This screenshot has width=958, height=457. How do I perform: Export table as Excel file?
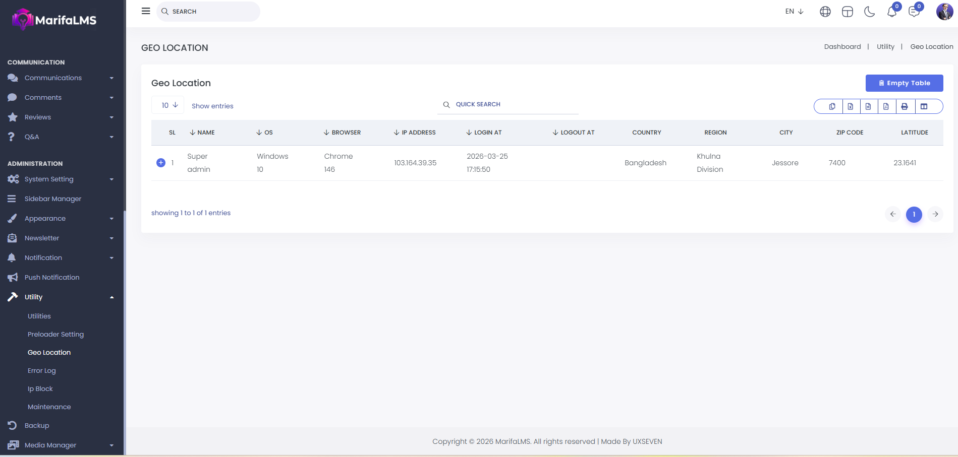tap(850, 106)
